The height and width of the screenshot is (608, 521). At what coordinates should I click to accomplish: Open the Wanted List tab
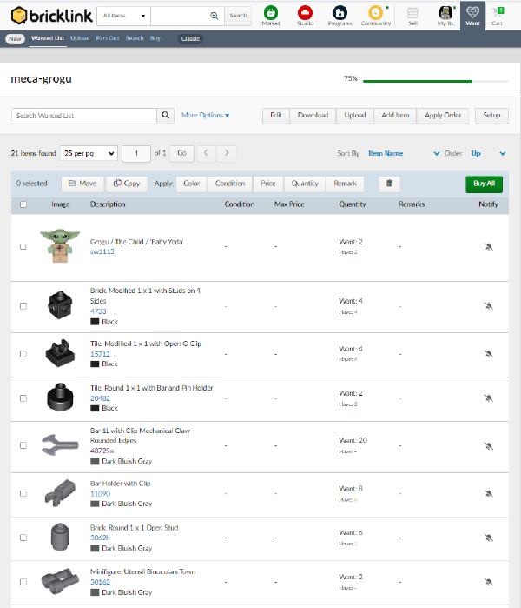click(x=48, y=38)
